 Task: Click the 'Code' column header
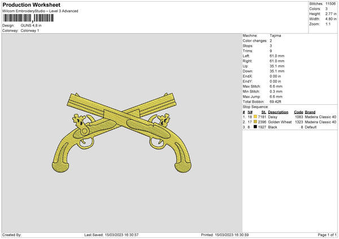point(298,112)
